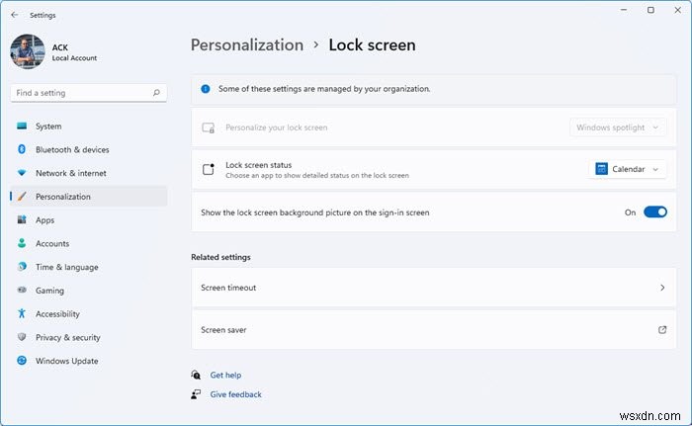Click the Windows Update icon
Screen dimensions: 692x426
click(x=21, y=361)
